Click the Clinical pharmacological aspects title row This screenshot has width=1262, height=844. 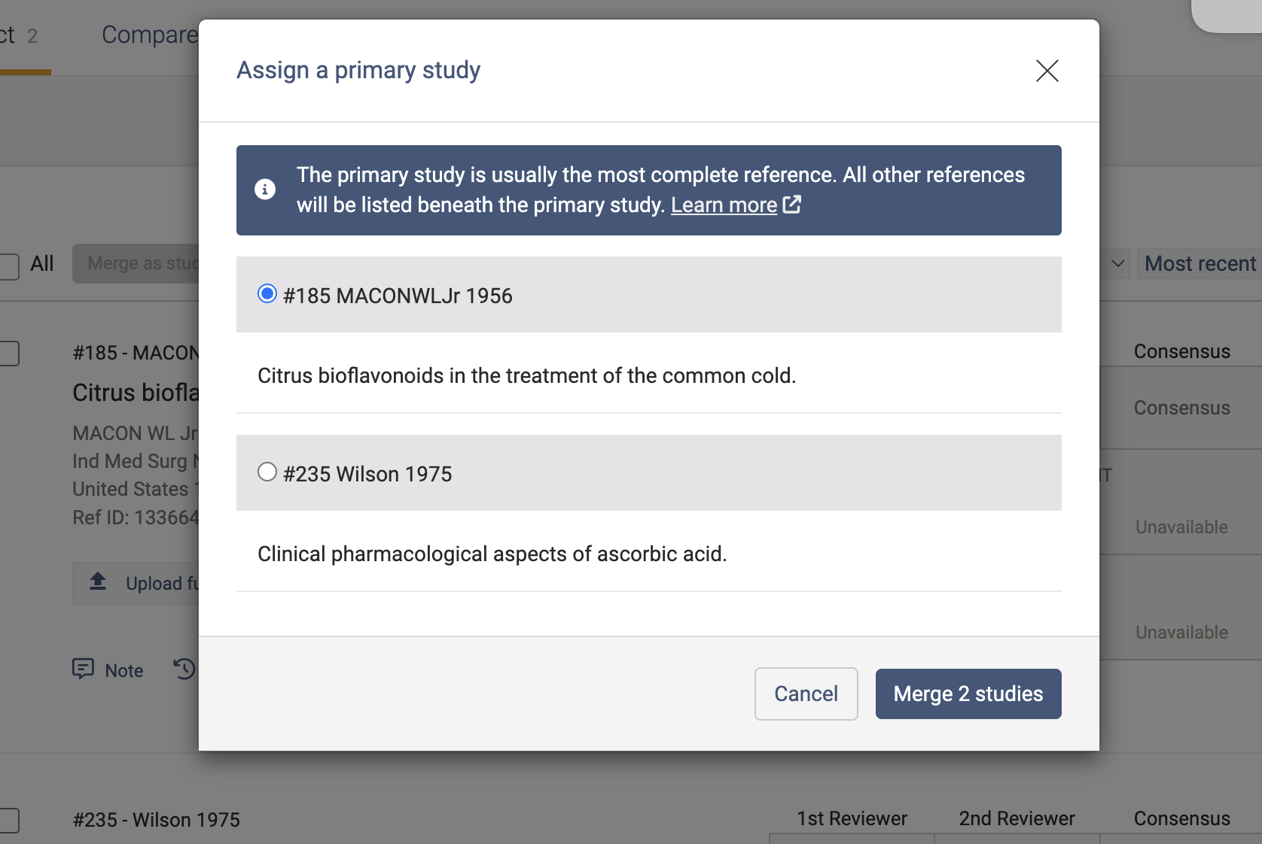pos(492,554)
